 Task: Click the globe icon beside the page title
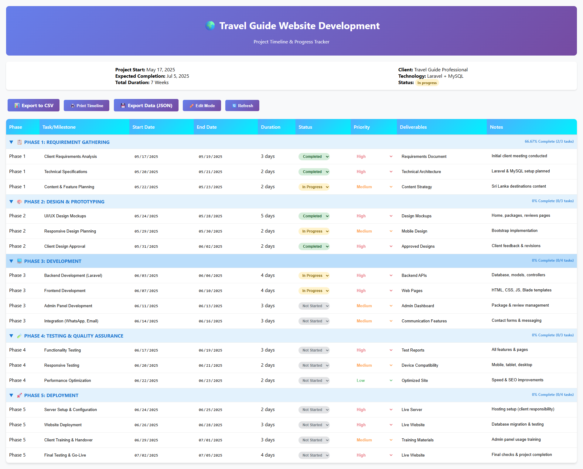coord(210,25)
